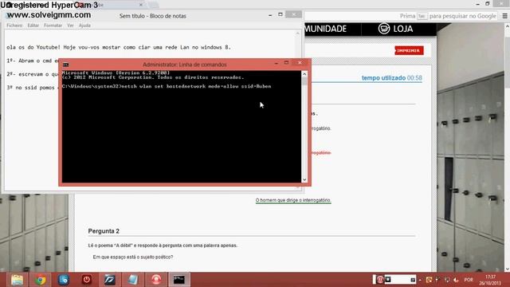This screenshot has width=510, height=287.
Task: Click the Notepad line starting 1º- Abram o cmd
Action: pyautogui.click(x=33, y=61)
